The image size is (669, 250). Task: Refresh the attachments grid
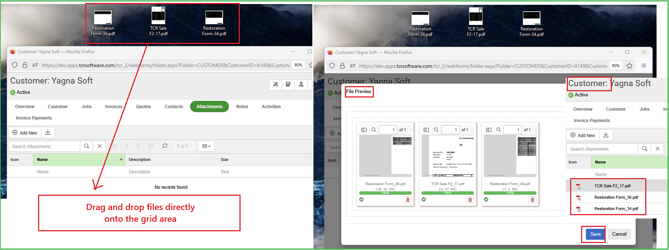[x=165, y=146]
